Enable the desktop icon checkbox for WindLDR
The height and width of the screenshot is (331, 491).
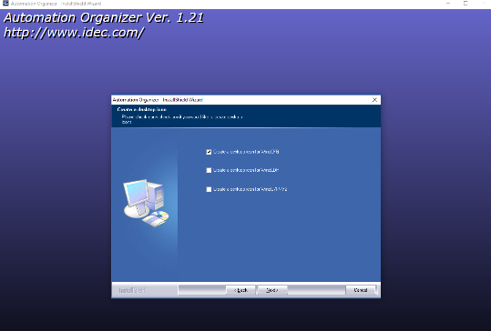pos(209,170)
